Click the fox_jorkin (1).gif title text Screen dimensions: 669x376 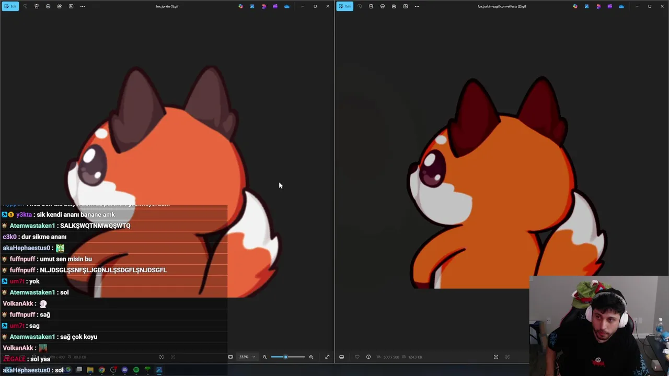(x=167, y=6)
